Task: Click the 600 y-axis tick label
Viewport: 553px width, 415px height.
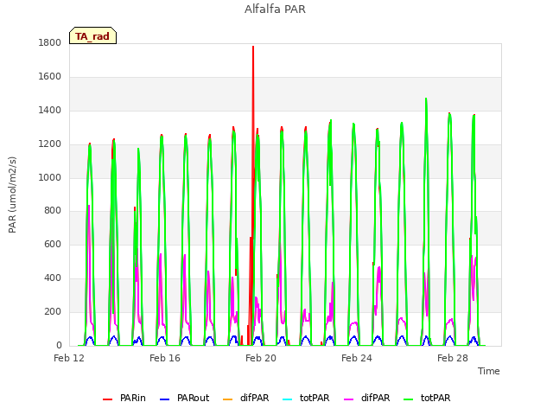Action: (x=53, y=244)
